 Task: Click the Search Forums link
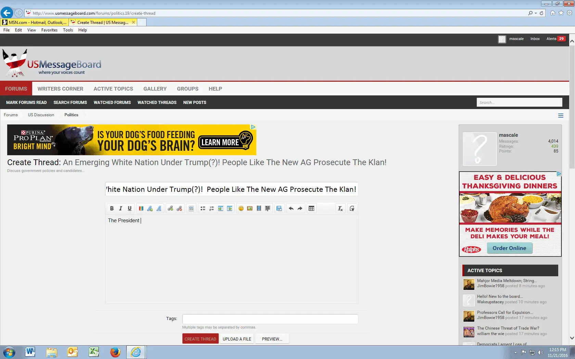(x=70, y=102)
